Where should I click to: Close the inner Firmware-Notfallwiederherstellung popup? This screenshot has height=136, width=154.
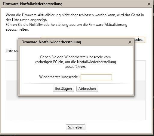tap(130, 42)
